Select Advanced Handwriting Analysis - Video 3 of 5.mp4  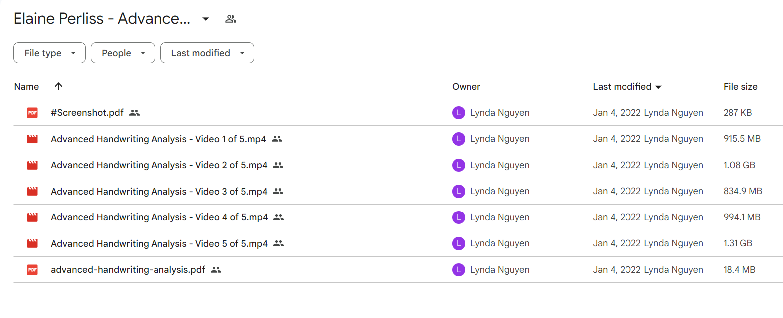coord(159,191)
